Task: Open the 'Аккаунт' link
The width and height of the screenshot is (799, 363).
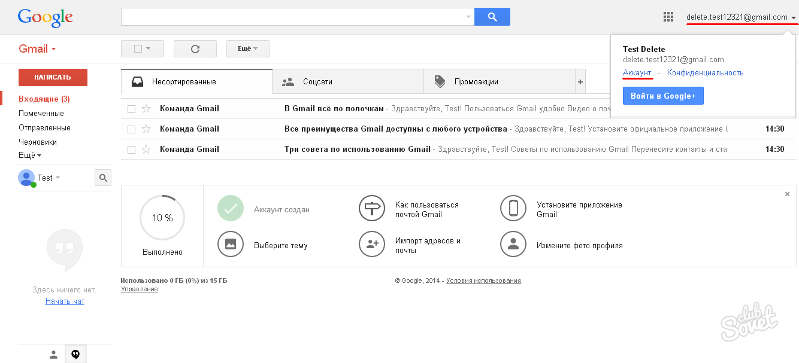Action: tap(637, 73)
